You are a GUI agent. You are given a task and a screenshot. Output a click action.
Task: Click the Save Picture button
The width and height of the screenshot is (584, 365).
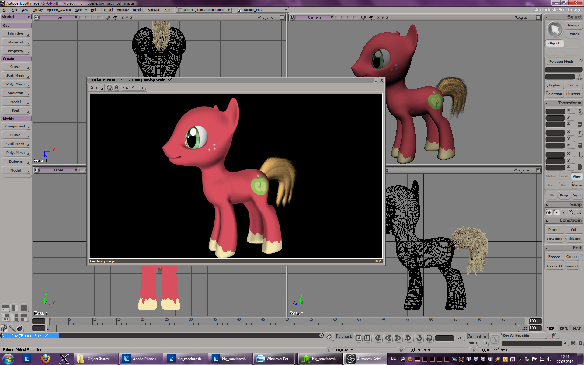(133, 88)
